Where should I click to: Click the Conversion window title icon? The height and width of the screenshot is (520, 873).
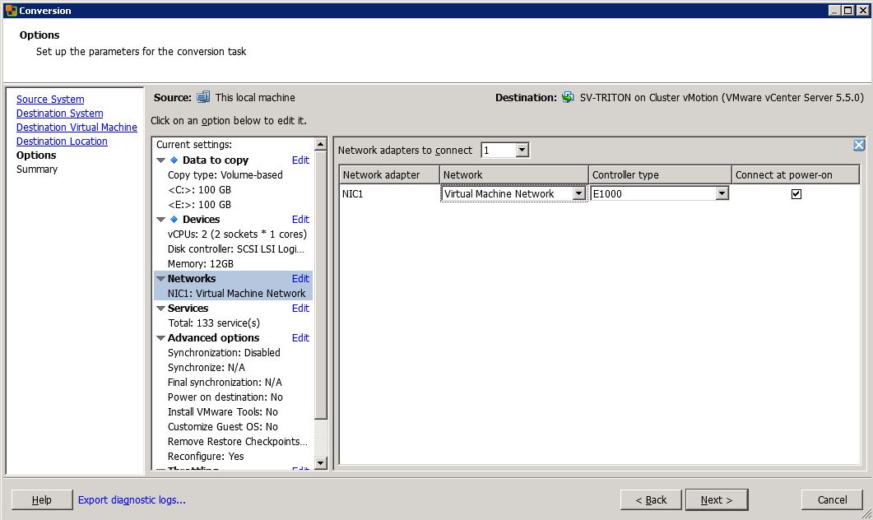(10, 11)
